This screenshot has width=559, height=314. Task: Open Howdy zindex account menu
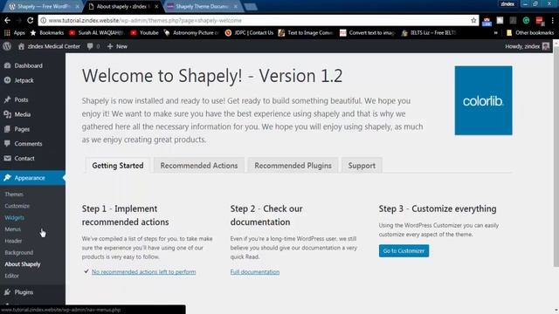(527, 46)
